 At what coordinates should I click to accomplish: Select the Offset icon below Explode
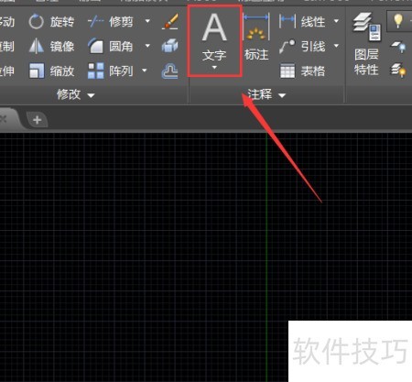click(x=169, y=71)
